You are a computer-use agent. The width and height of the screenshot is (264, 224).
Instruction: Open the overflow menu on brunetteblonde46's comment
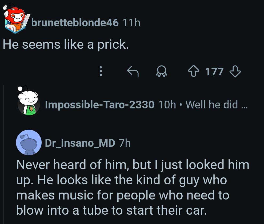[101, 71]
